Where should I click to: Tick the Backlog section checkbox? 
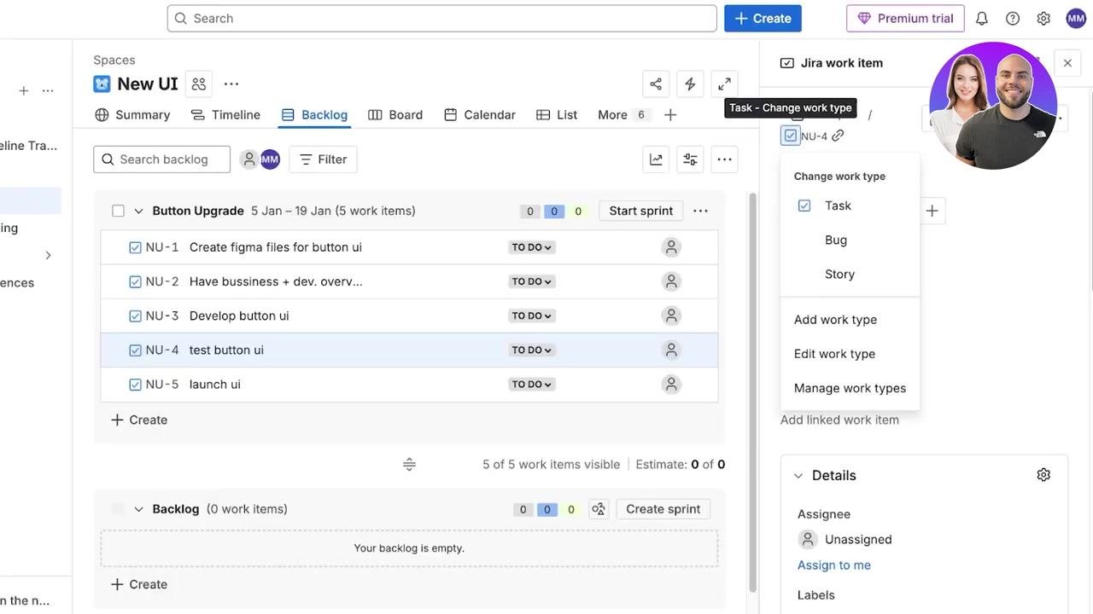click(x=118, y=509)
